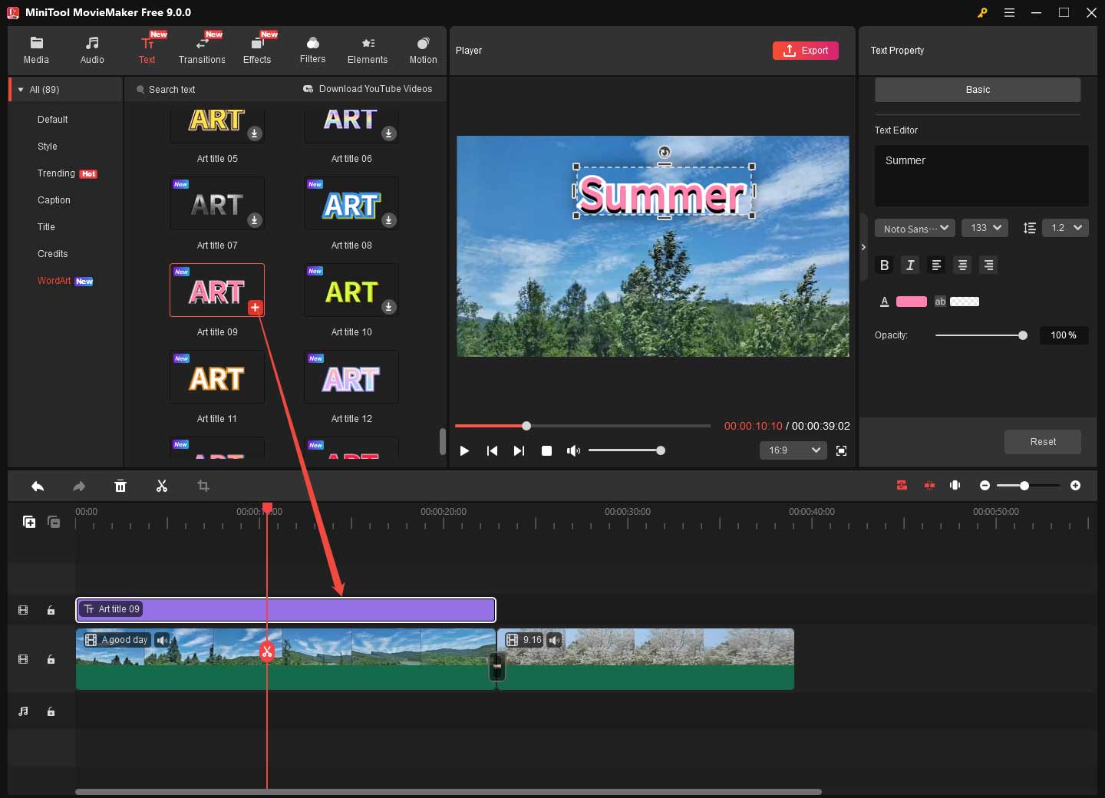Jump to the previous frame
Screen dimensions: 1105x798
pos(492,450)
